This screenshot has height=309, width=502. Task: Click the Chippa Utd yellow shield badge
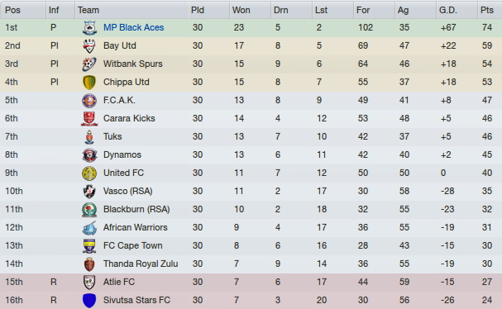pyautogui.click(x=89, y=83)
